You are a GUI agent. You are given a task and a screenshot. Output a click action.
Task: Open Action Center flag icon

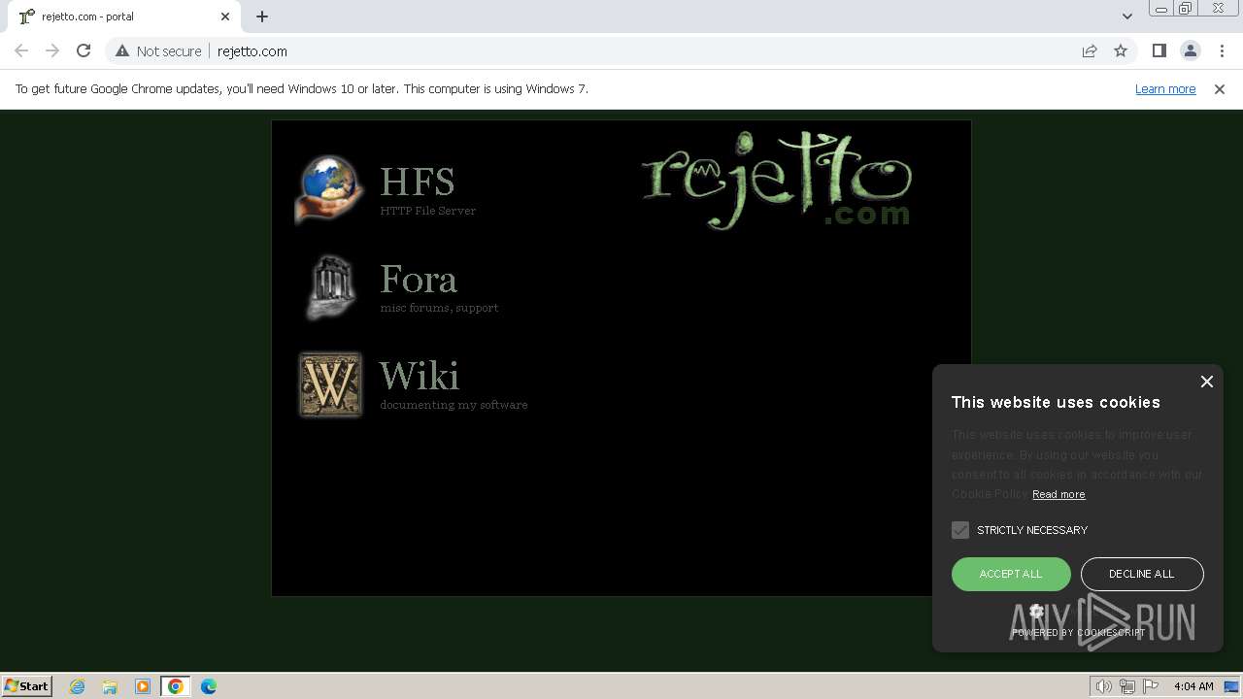coord(1151,686)
